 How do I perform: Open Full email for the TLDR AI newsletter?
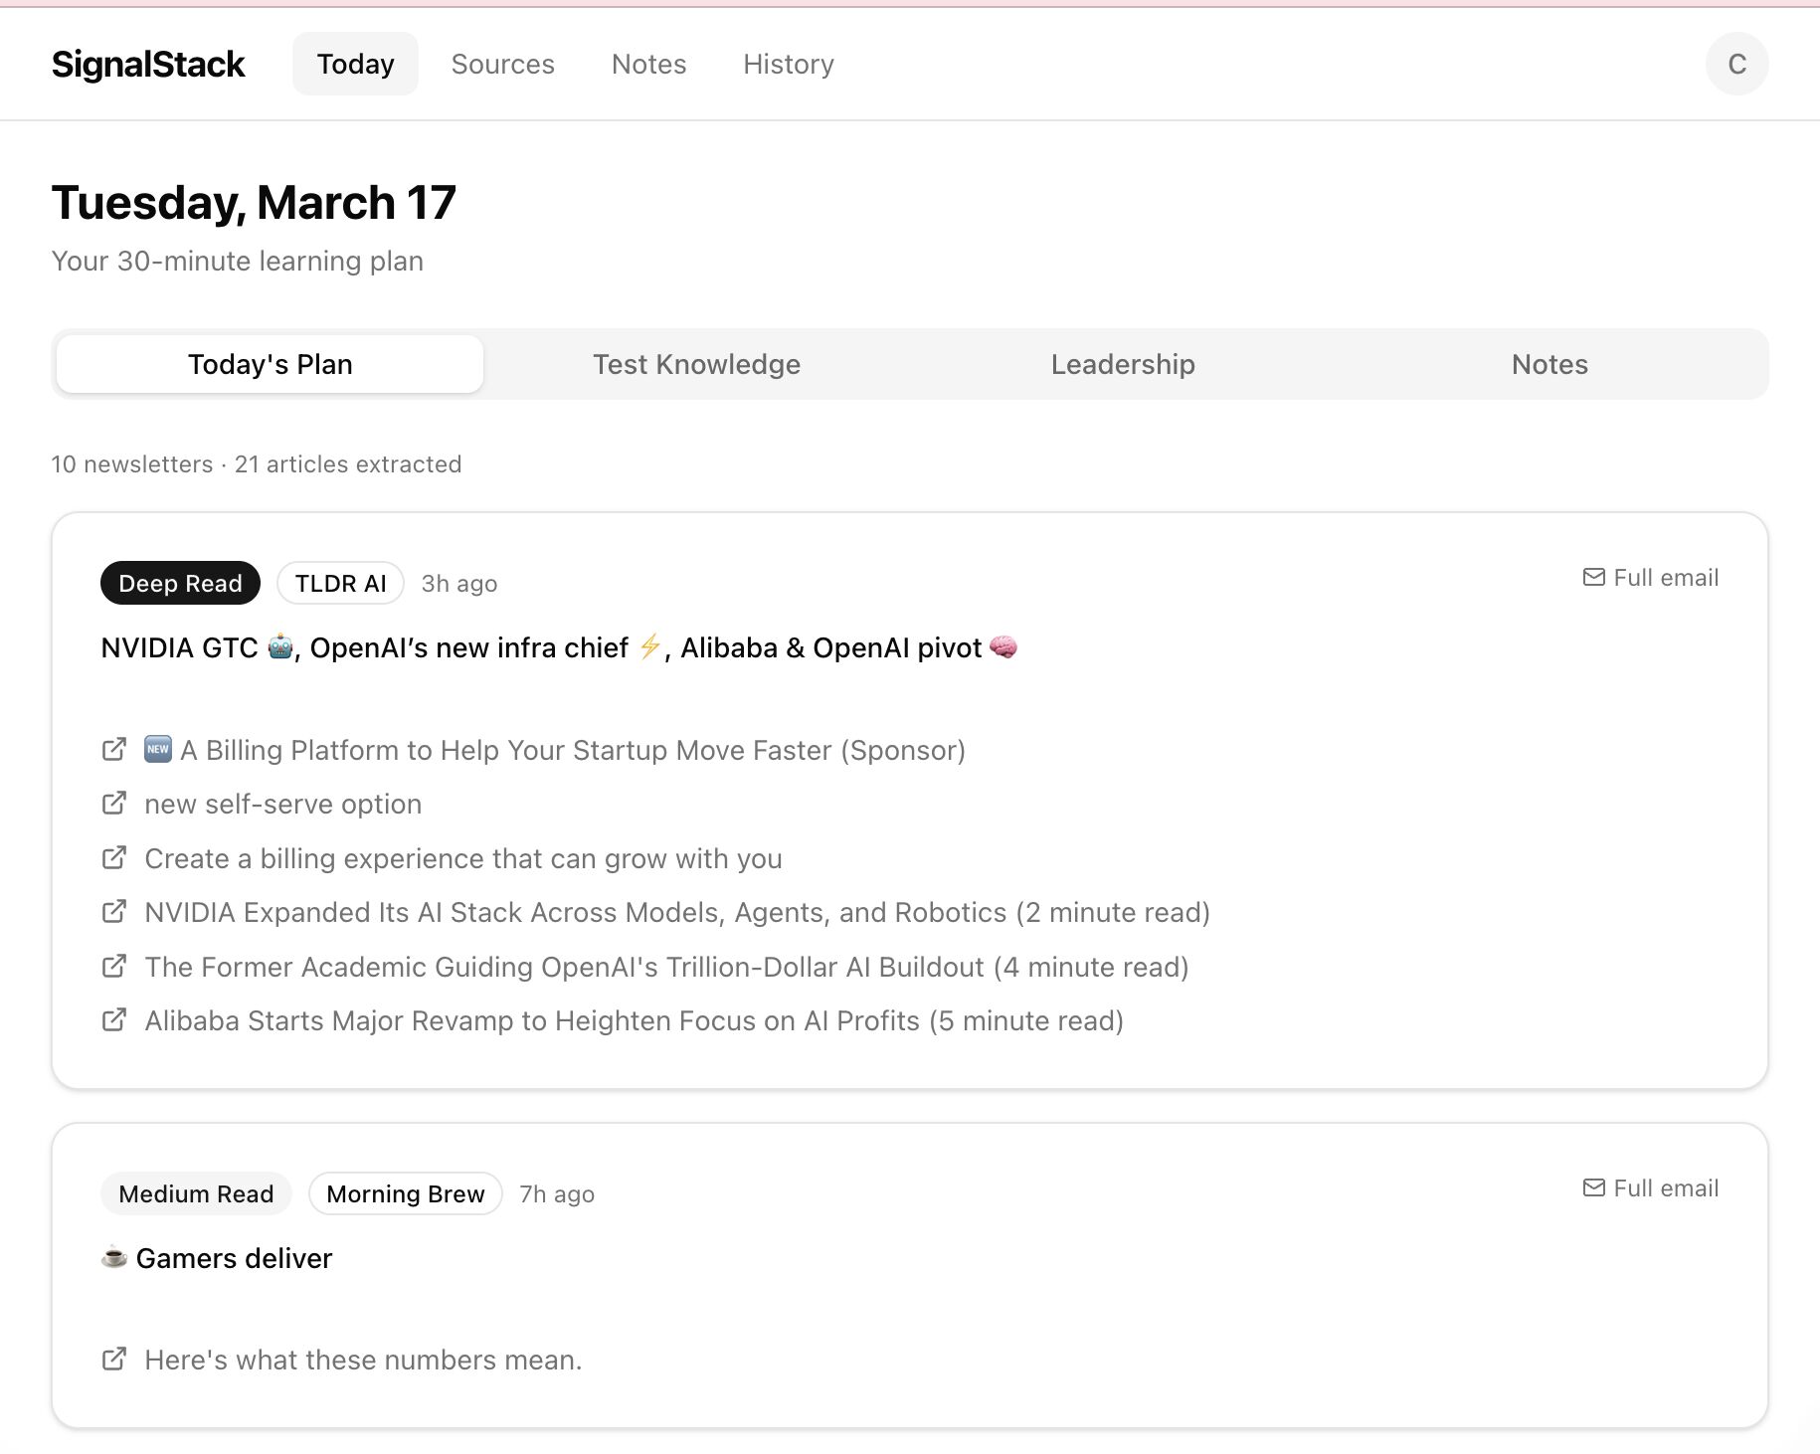1651,578
